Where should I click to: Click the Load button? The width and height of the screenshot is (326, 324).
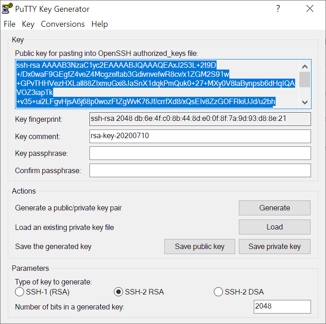coord(275,227)
